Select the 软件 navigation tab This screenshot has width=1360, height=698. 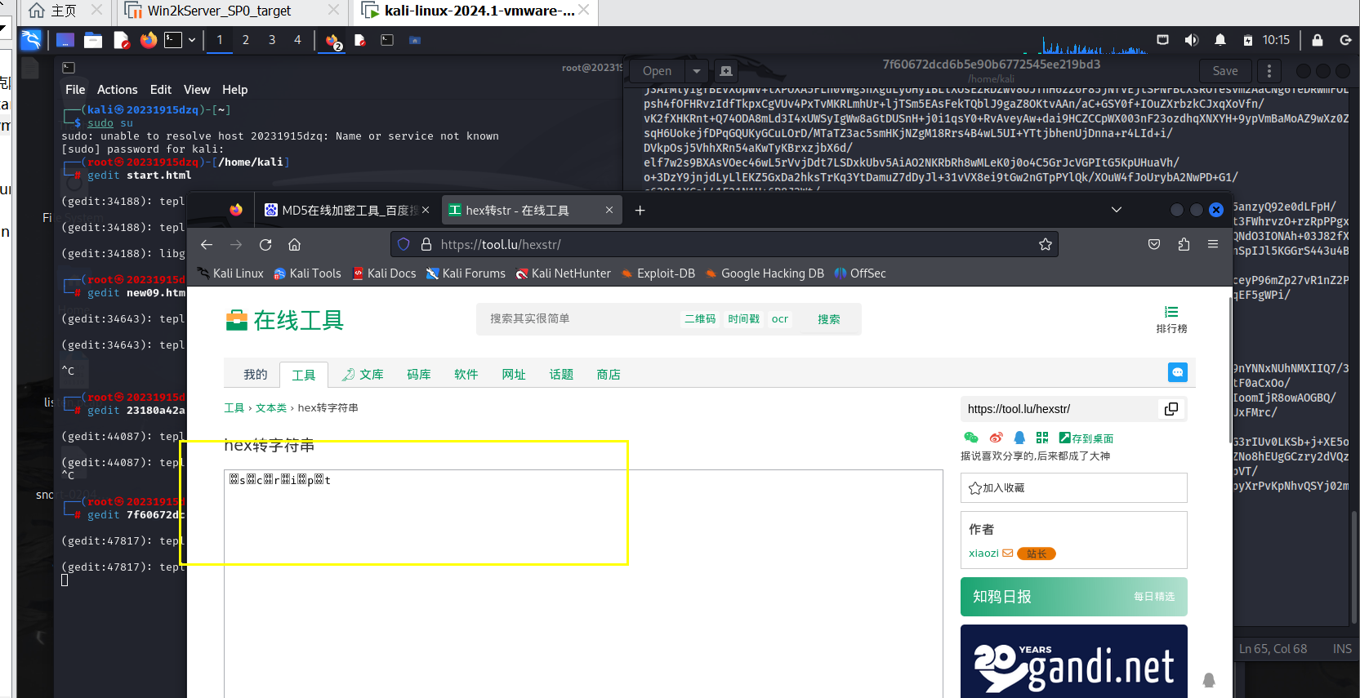[x=466, y=375]
